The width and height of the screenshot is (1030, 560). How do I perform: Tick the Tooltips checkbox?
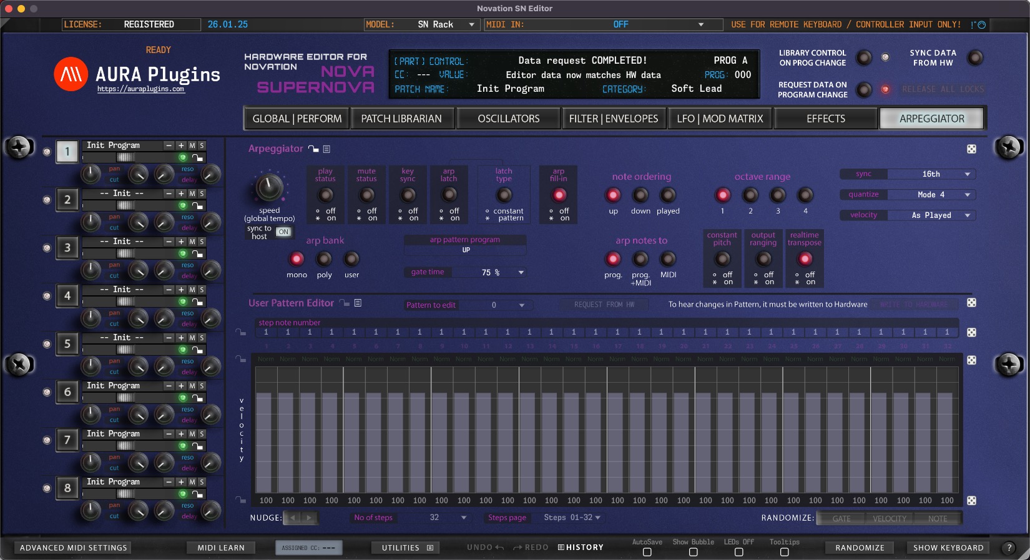[784, 552]
